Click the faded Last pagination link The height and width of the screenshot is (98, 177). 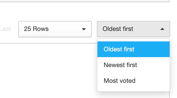point(5,29)
